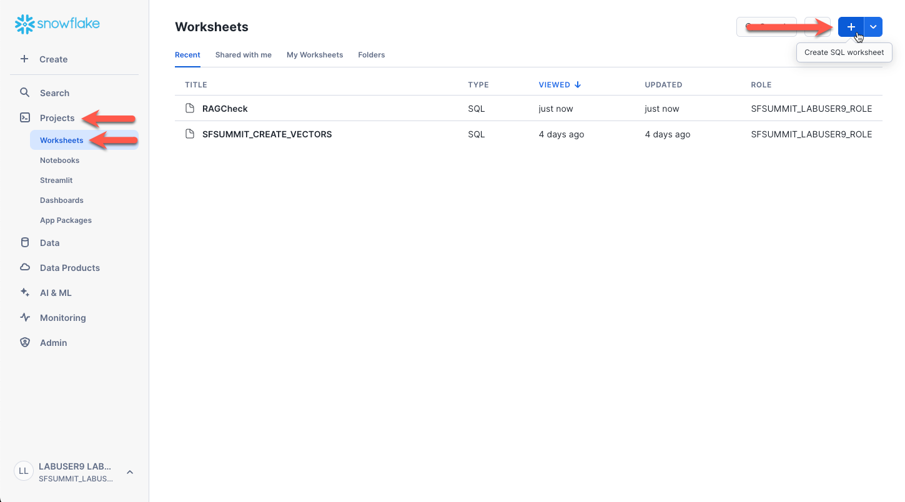This screenshot has height=502, width=905.
Task: Open the Monitoring section
Action: (x=62, y=318)
